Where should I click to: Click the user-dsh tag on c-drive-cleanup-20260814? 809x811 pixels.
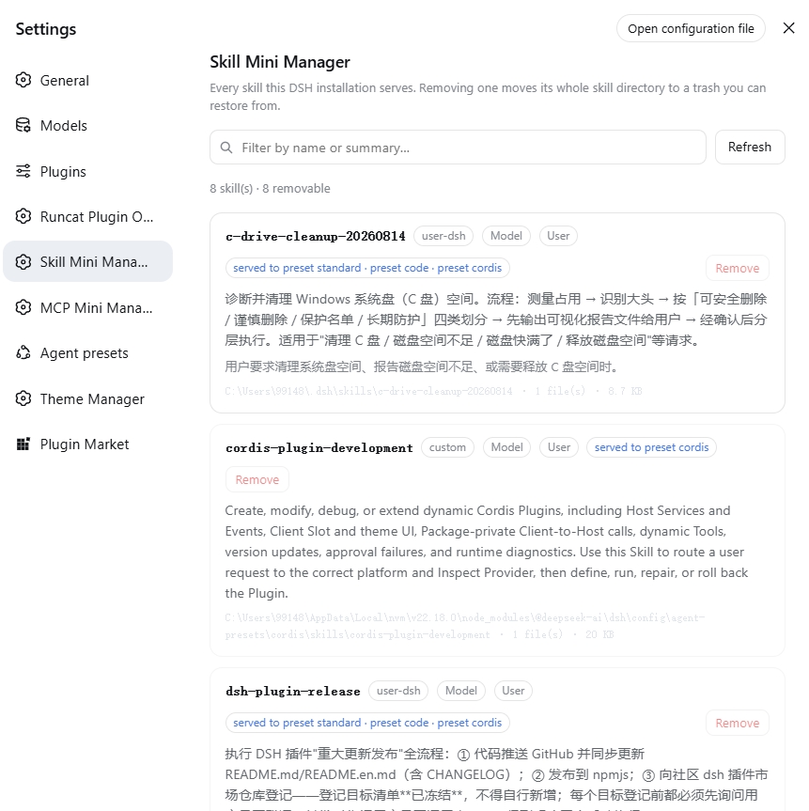point(443,236)
